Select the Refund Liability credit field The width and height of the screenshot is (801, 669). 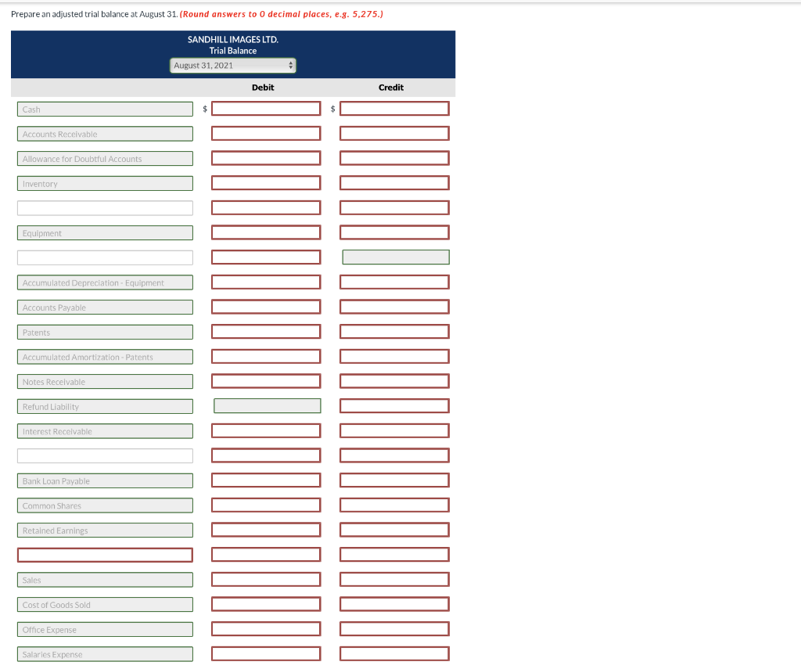tap(394, 406)
